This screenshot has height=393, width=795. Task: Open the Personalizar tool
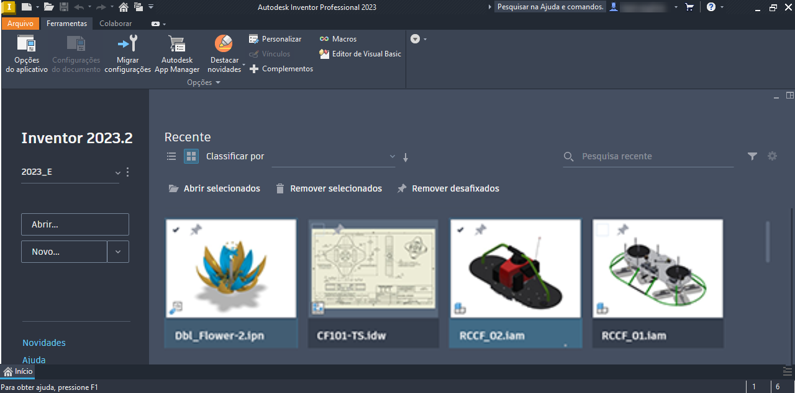[275, 39]
